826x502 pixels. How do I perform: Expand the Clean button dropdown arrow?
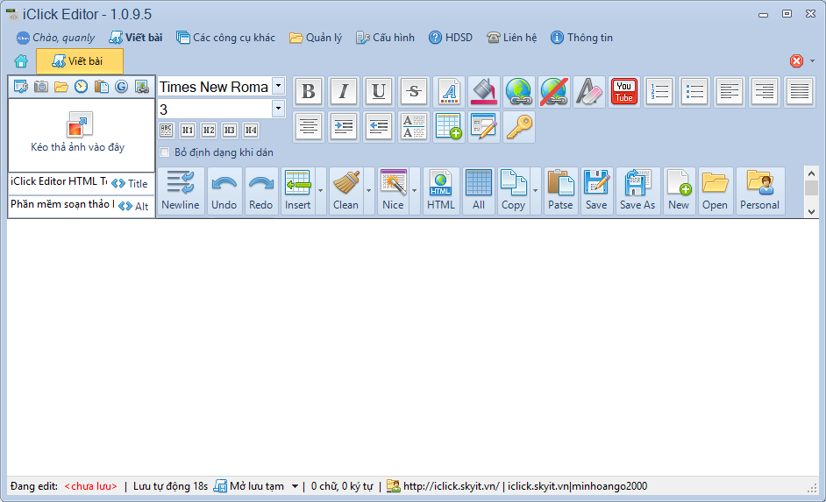[369, 190]
